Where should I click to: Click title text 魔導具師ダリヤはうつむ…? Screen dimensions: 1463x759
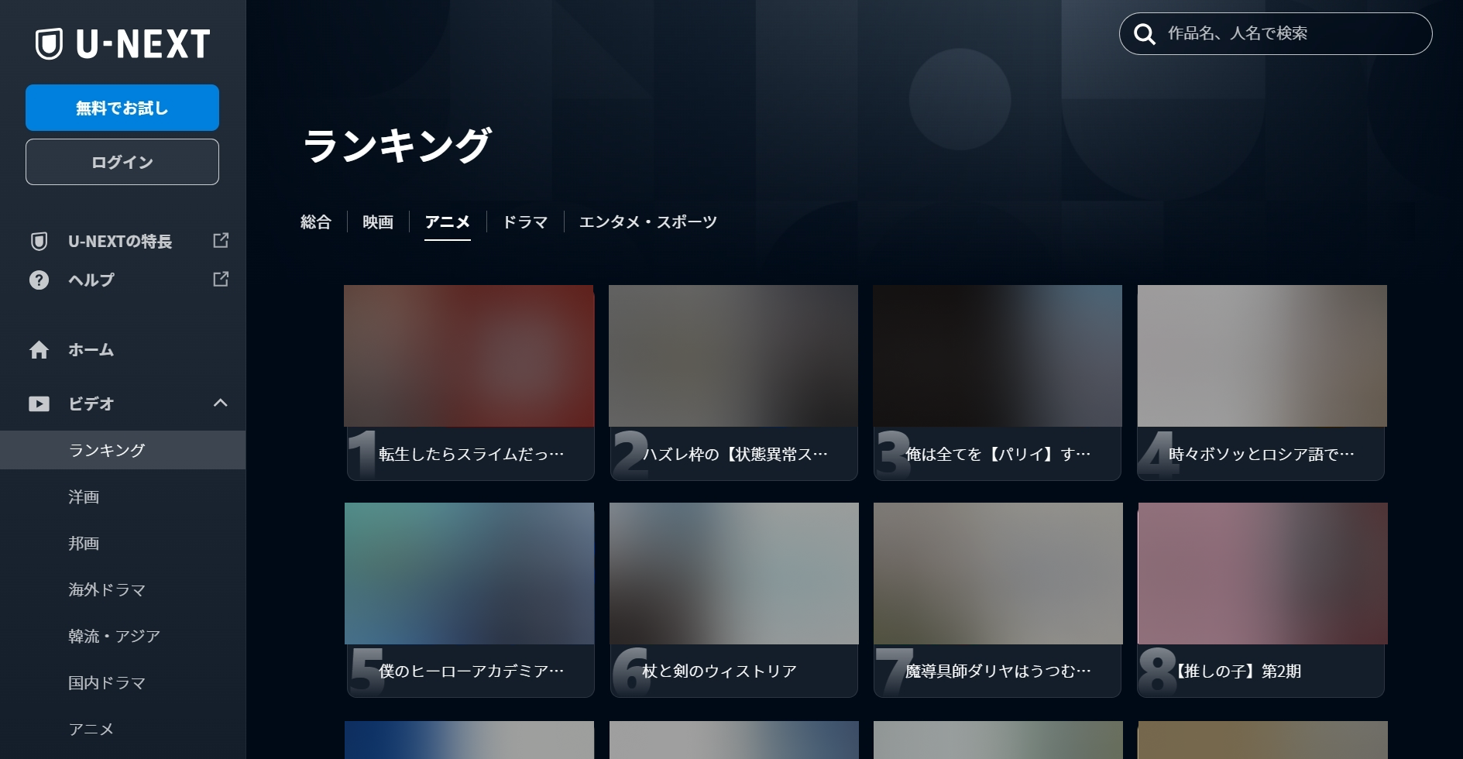pyautogui.click(x=998, y=671)
